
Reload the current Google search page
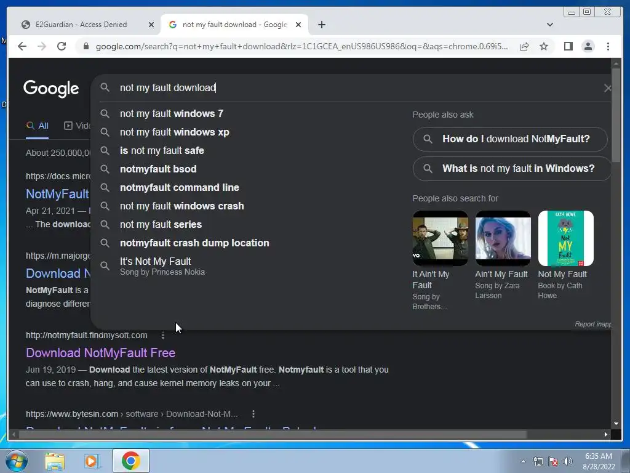coord(62,46)
